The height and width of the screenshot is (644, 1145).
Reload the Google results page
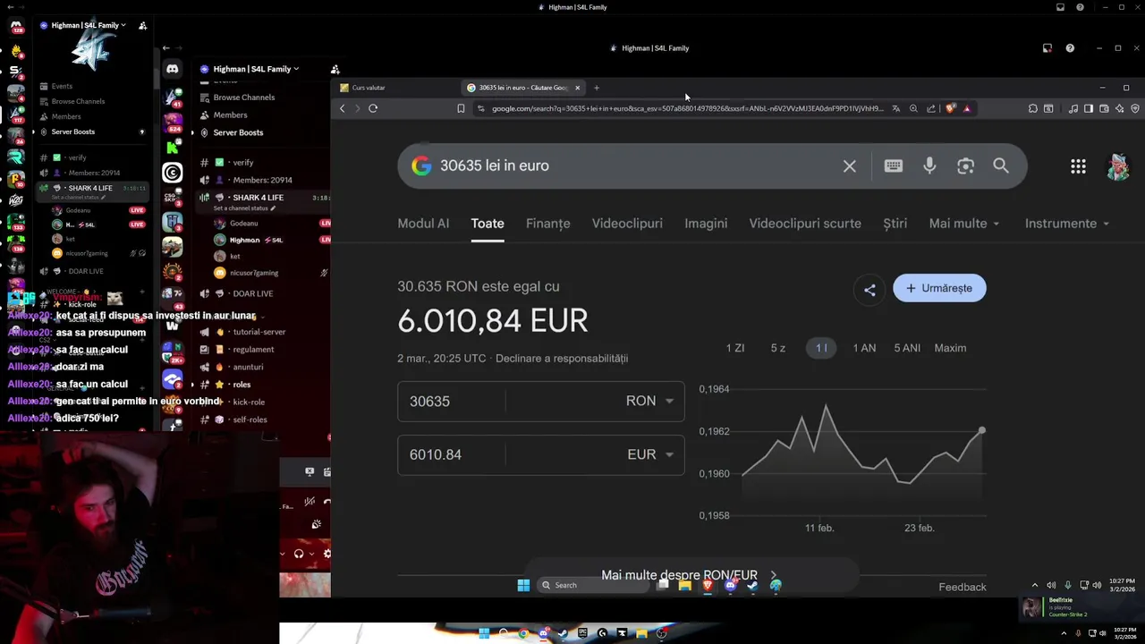pos(373,108)
